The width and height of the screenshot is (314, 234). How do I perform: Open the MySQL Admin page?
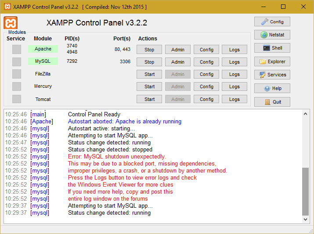click(178, 62)
